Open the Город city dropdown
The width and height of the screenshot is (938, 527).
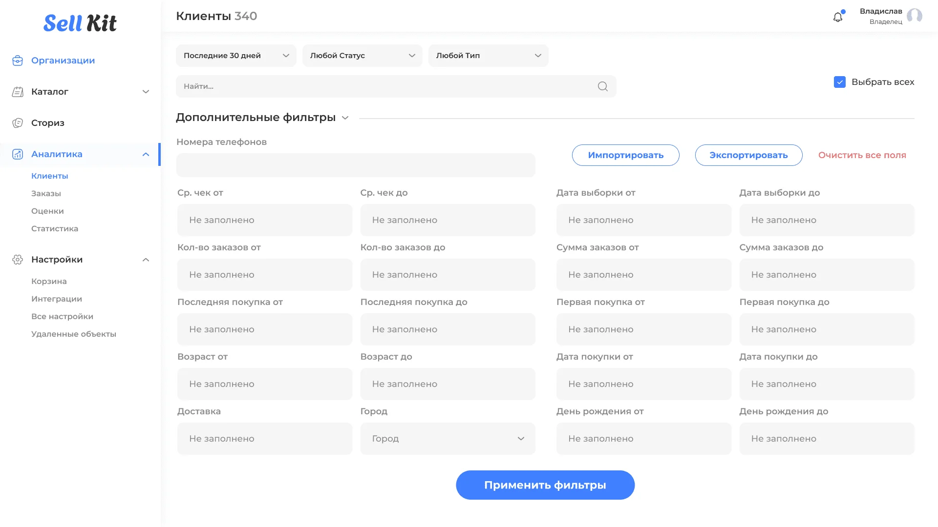pos(447,438)
